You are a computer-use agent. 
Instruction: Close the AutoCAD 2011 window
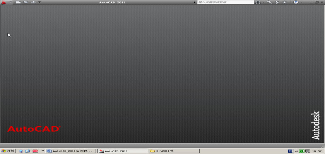pyautogui.click(x=322, y=2)
